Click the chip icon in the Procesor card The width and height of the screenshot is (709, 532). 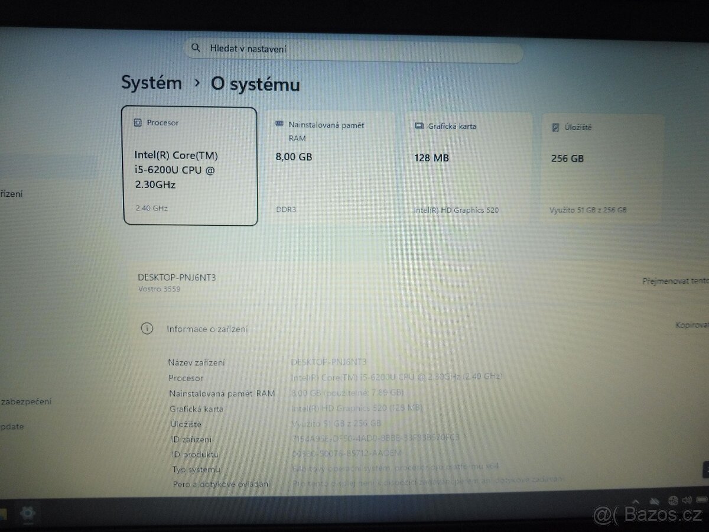138,123
